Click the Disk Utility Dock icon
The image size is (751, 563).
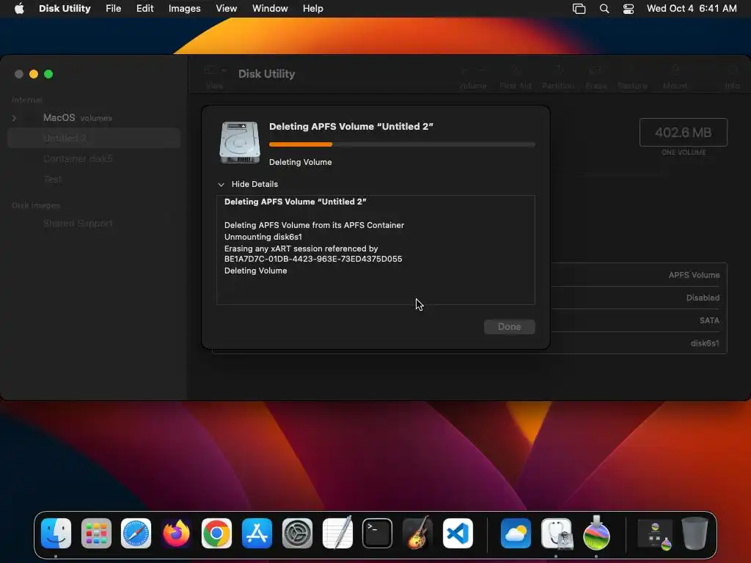tap(556, 533)
